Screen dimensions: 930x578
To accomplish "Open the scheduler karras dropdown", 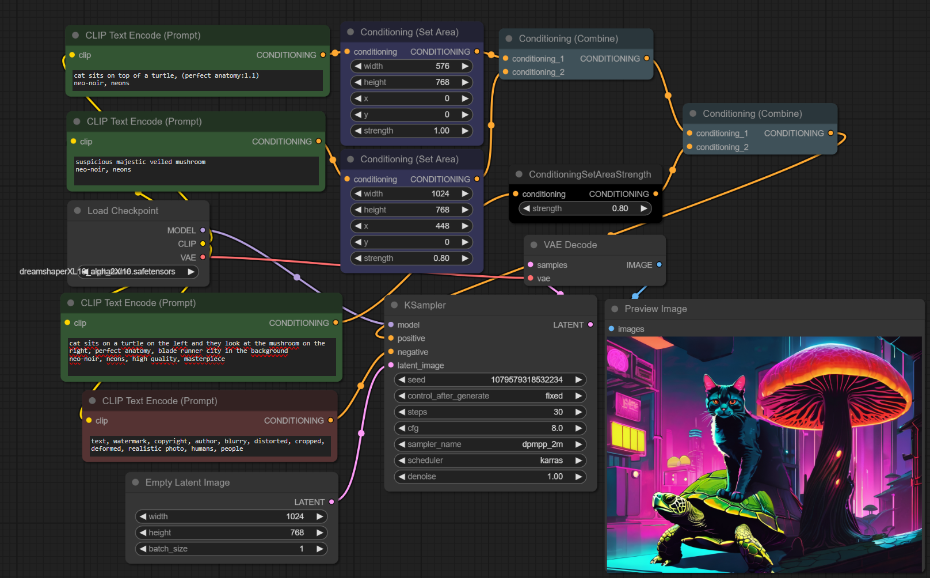I will point(490,461).
